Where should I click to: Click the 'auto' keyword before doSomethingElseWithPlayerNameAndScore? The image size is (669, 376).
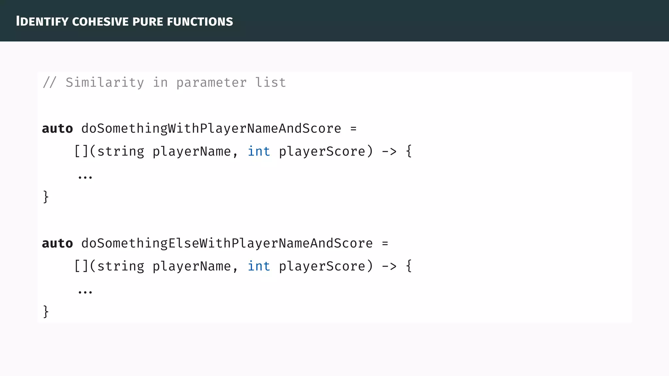click(57, 243)
